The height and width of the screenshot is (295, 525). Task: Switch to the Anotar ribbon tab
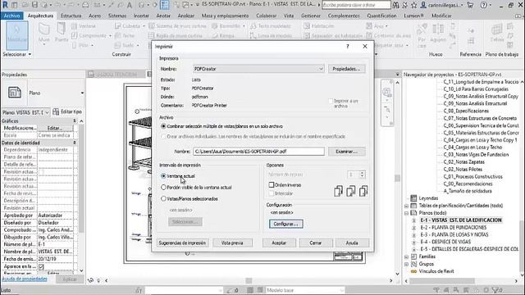(163, 16)
